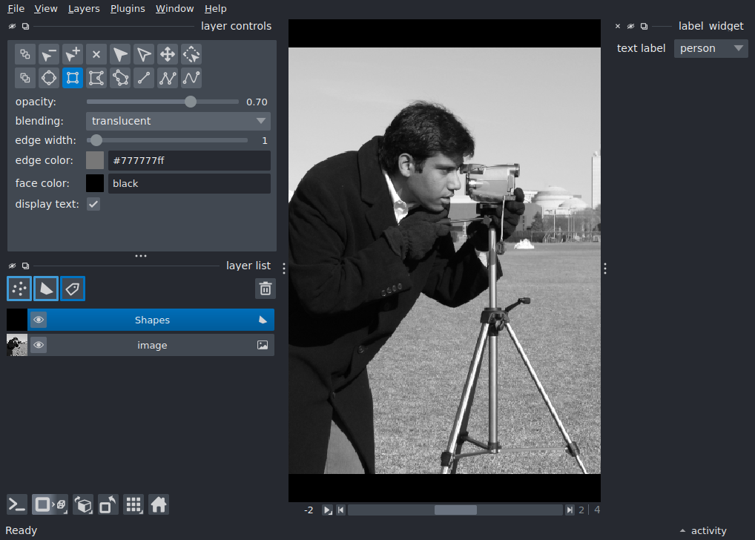Open the Plugins menu
Image resolution: width=755 pixels, height=540 pixels.
point(128,9)
